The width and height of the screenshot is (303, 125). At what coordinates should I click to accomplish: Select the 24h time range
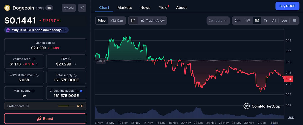[x=238, y=21]
